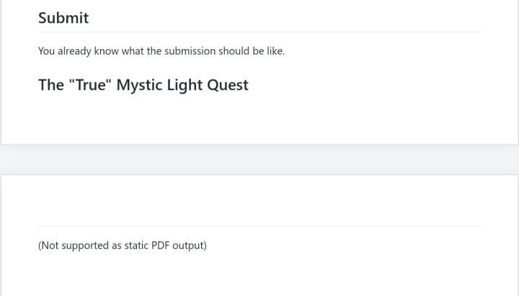Click the word 'Mystic' in the heading
Image resolution: width=519 pixels, height=296 pixels.
[x=139, y=85]
